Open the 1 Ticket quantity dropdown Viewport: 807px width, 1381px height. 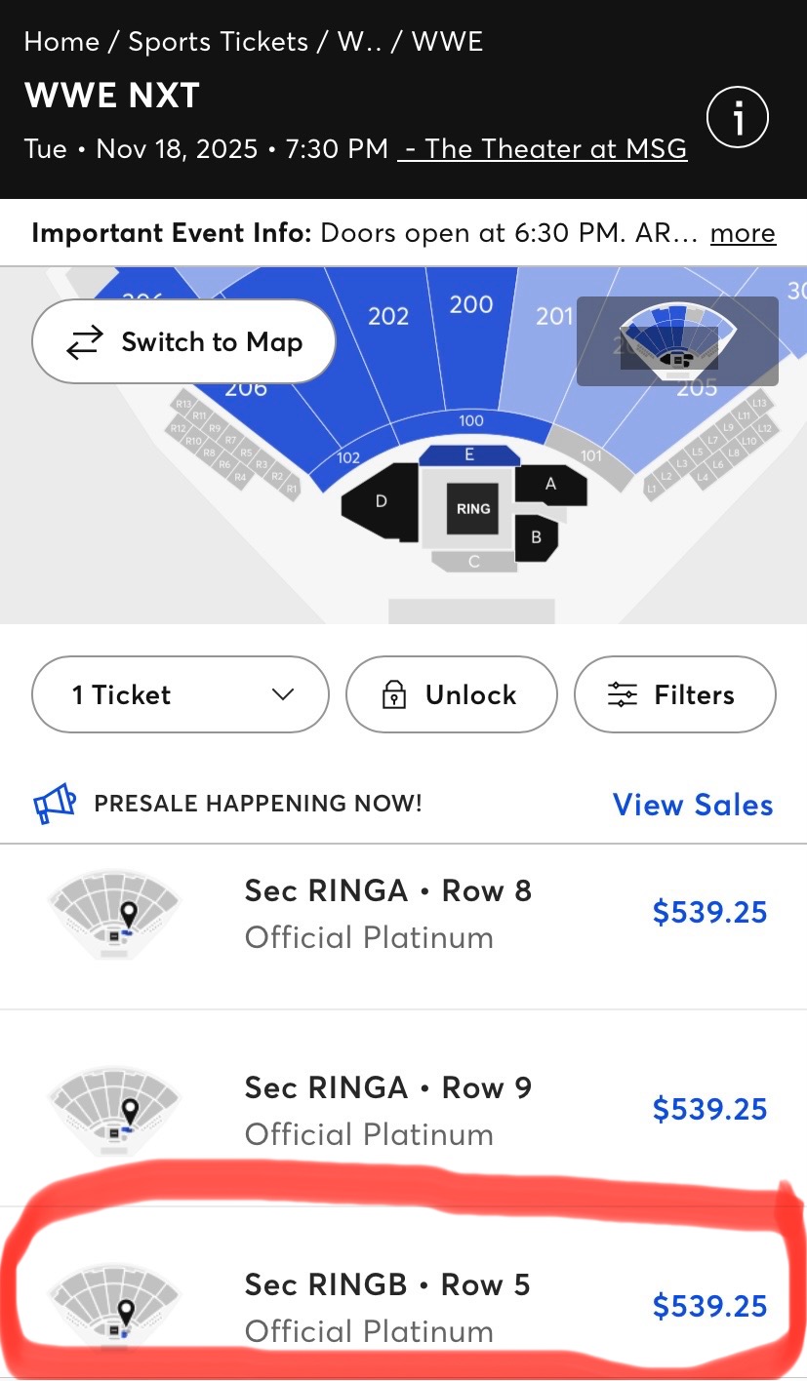(181, 694)
